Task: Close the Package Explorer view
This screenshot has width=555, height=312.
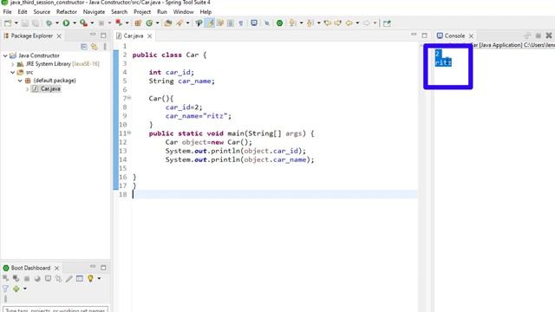Action: coord(59,36)
